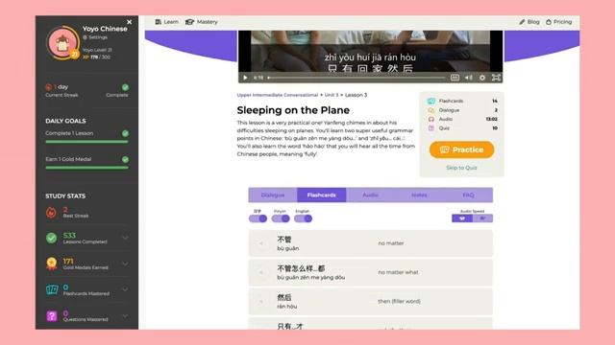Open the Notes tab
615x345 pixels.
[419, 195]
